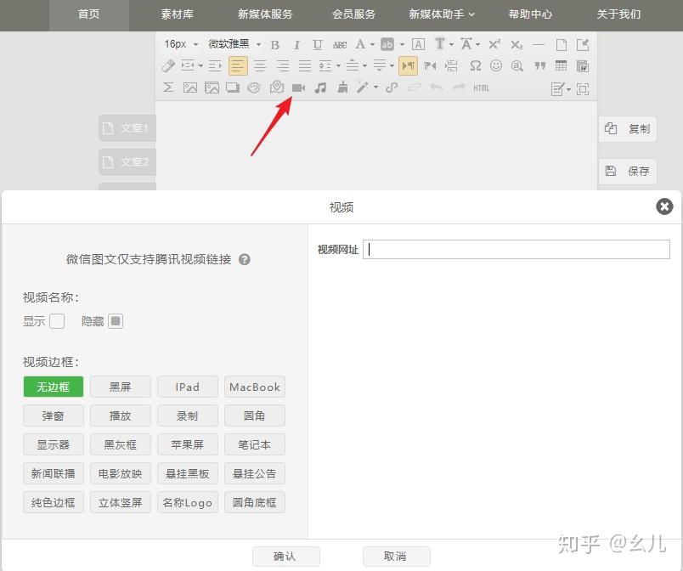The width and height of the screenshot is (683, 571).
Task: Toggle fullscreen editor mode
Action: click(583, 89)
